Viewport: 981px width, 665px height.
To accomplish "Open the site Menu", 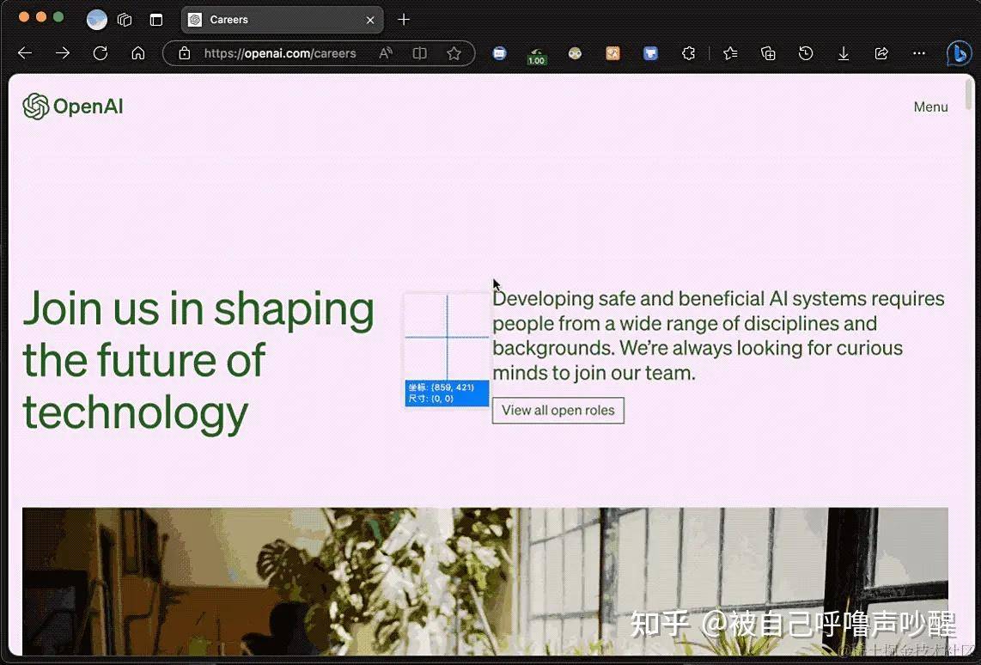I will point(930,107).
